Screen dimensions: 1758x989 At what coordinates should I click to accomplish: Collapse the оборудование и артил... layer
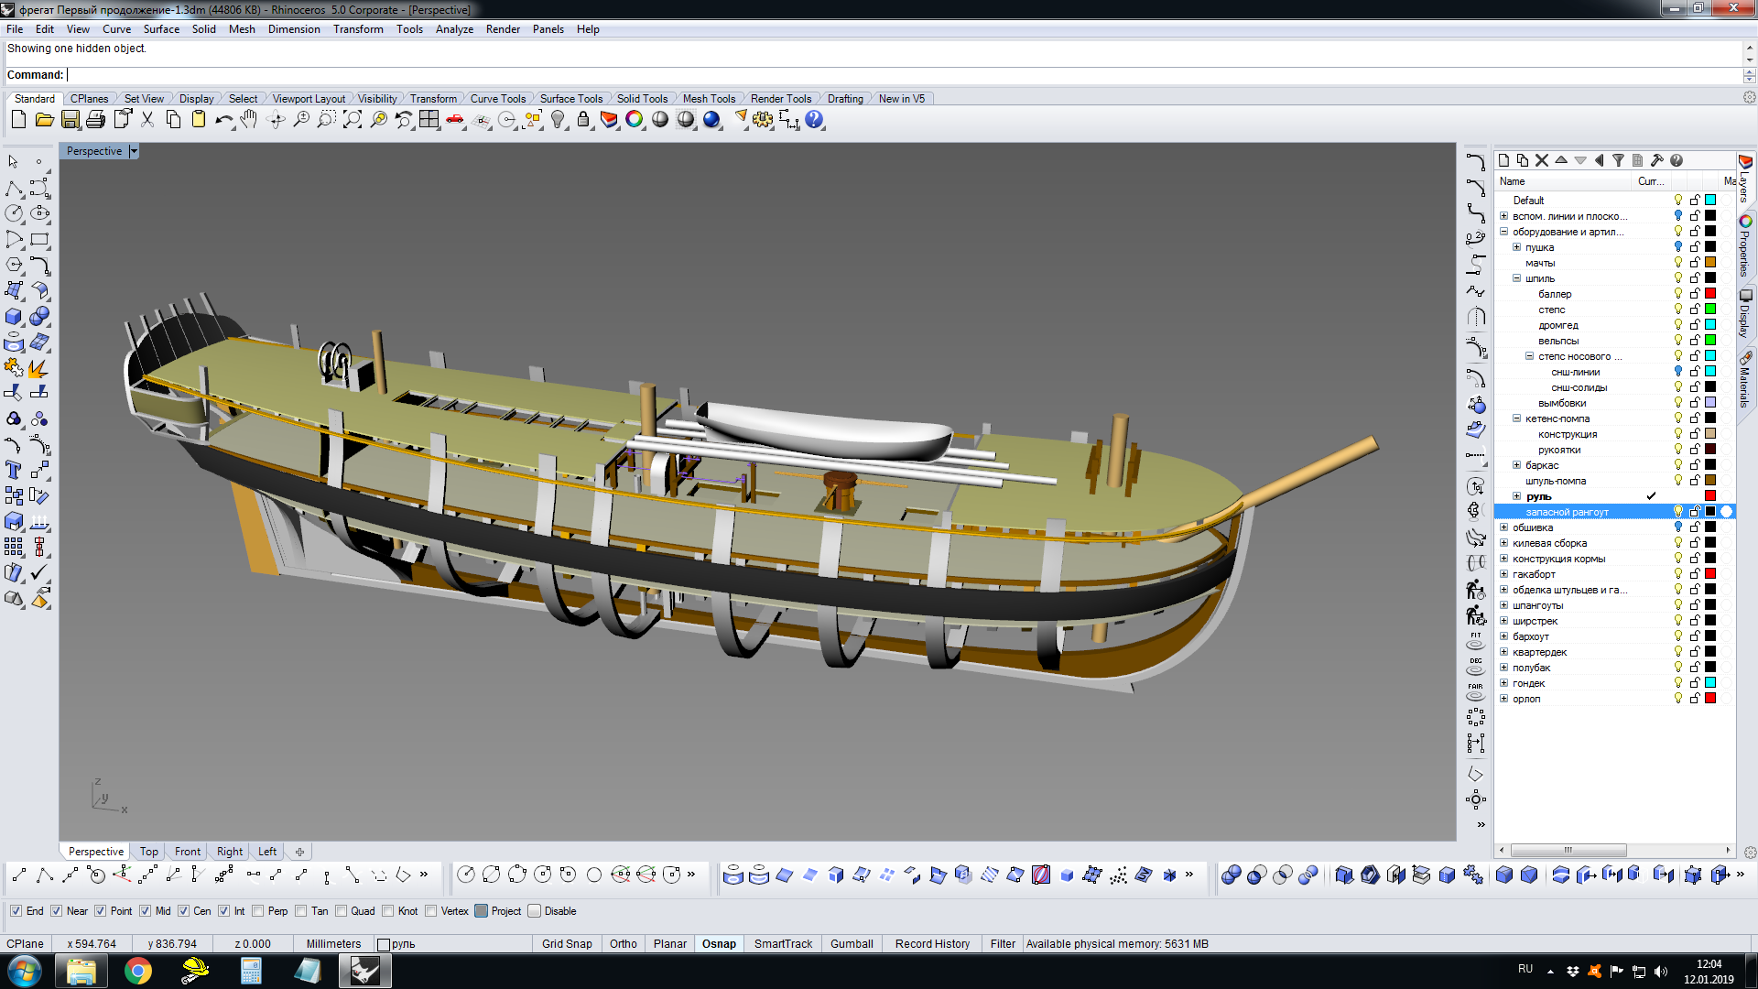1503,232
